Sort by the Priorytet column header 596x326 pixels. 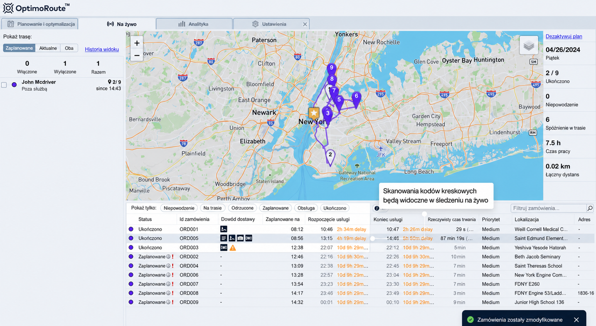(x=491, y=219)
